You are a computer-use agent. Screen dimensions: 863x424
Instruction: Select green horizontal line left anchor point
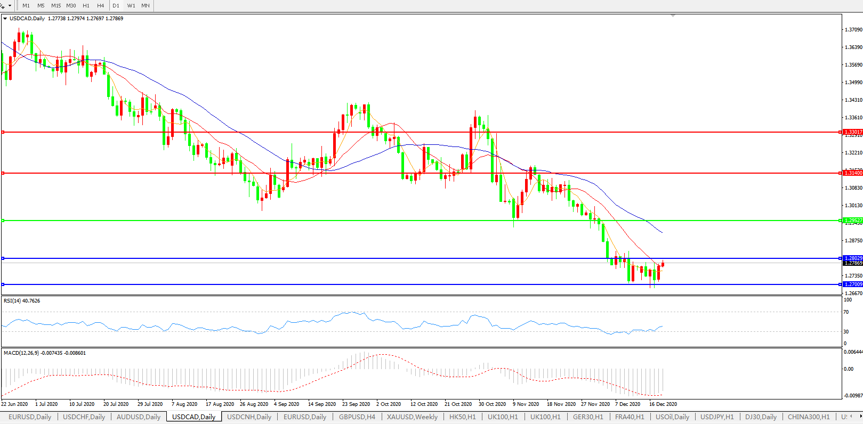3,221
